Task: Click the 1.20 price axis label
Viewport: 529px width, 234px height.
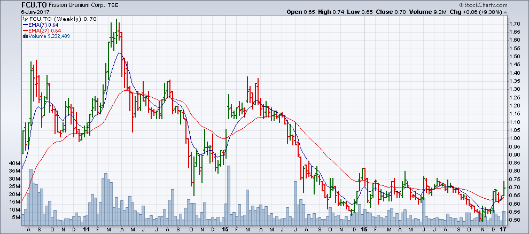Action: [515, 106]
